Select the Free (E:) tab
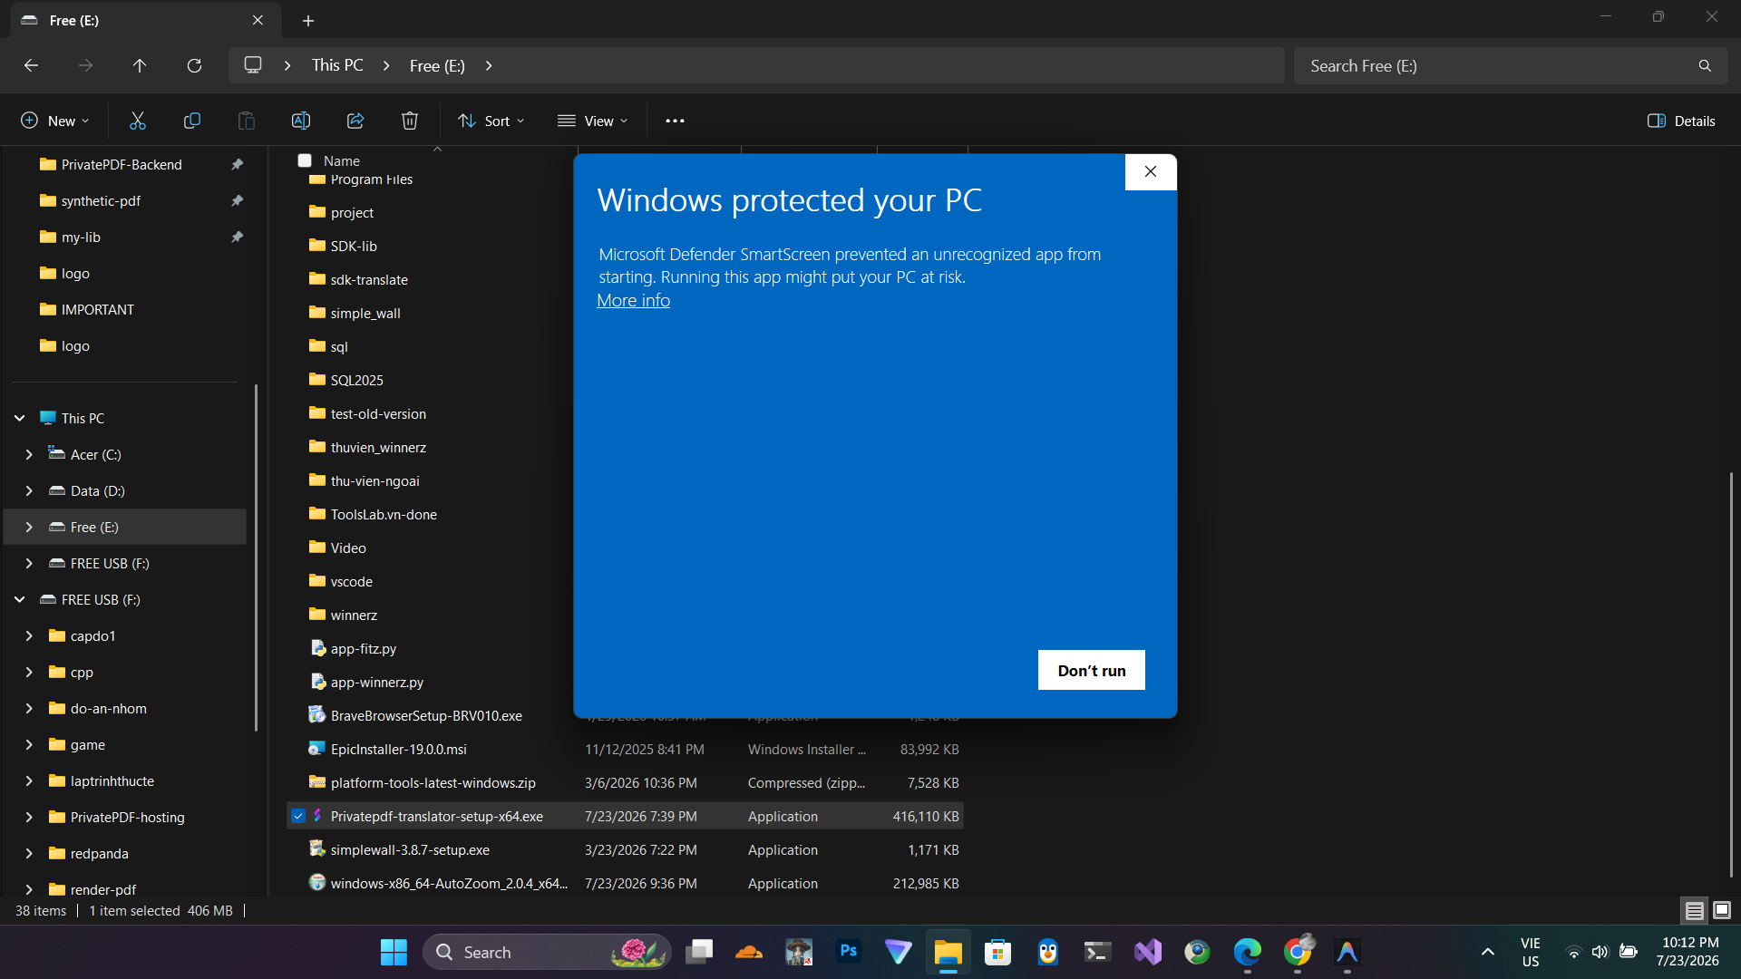This screenshot has height=979, width=1741. point(145,20)
